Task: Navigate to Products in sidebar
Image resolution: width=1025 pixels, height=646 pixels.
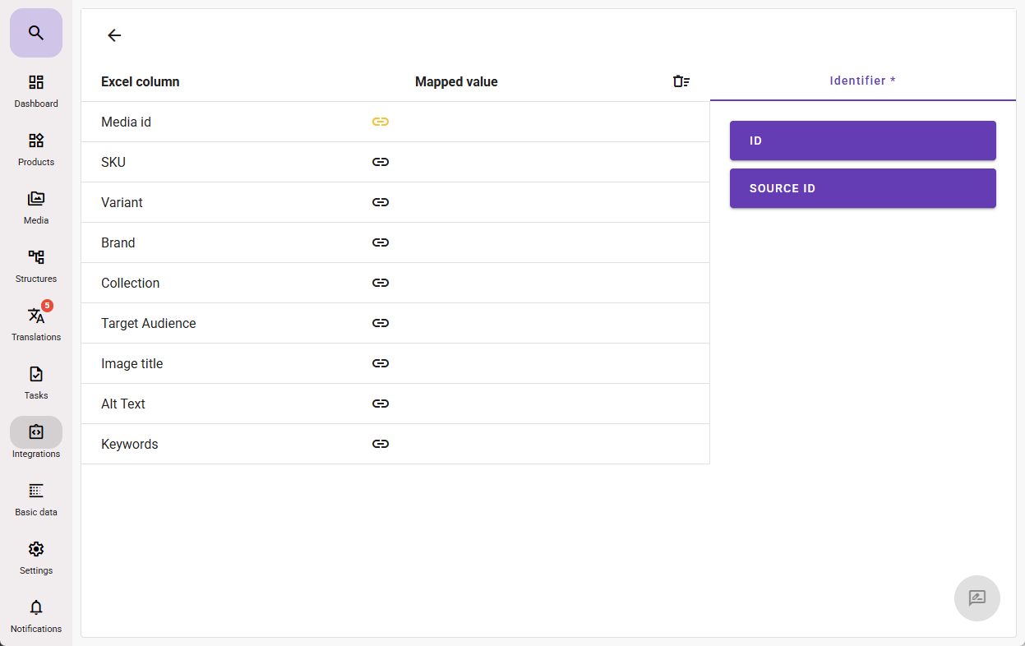Action: point(36,149)
